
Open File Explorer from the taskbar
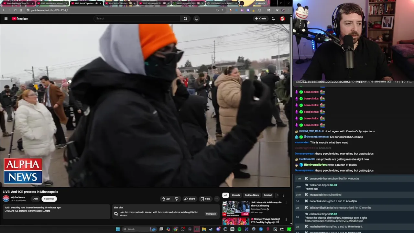point(204,229)
